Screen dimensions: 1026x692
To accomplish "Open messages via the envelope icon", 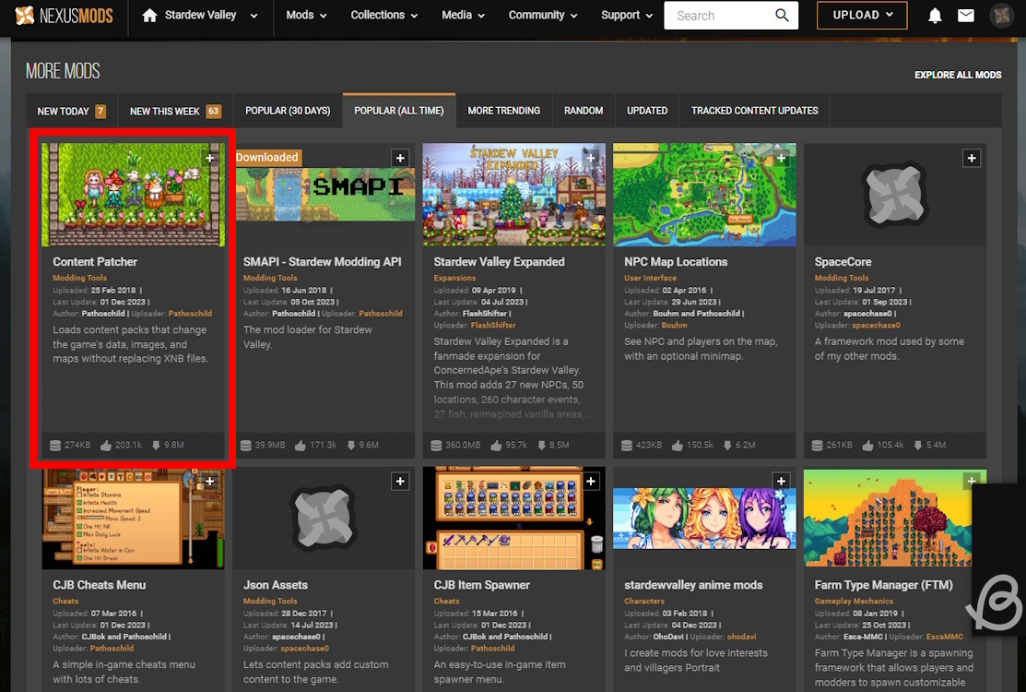I will point(966,16).
